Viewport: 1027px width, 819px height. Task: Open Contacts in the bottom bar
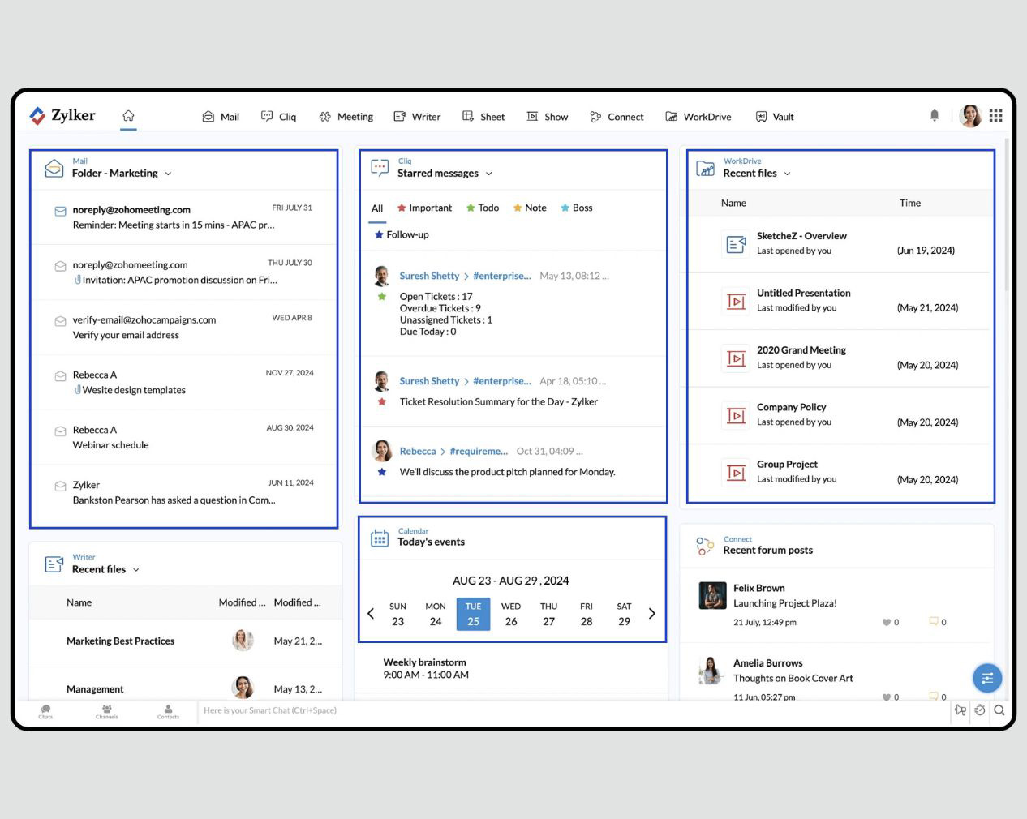click(168, 712)
